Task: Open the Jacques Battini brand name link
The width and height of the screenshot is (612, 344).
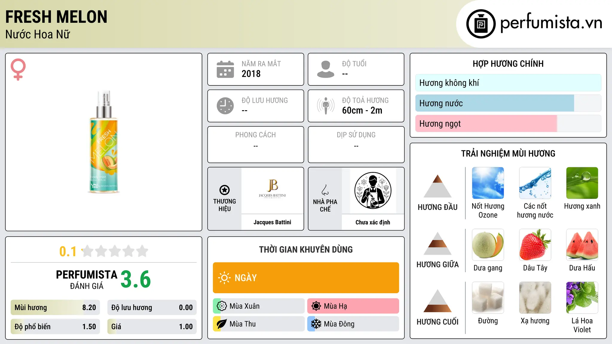Action: [x=272, y=222]
